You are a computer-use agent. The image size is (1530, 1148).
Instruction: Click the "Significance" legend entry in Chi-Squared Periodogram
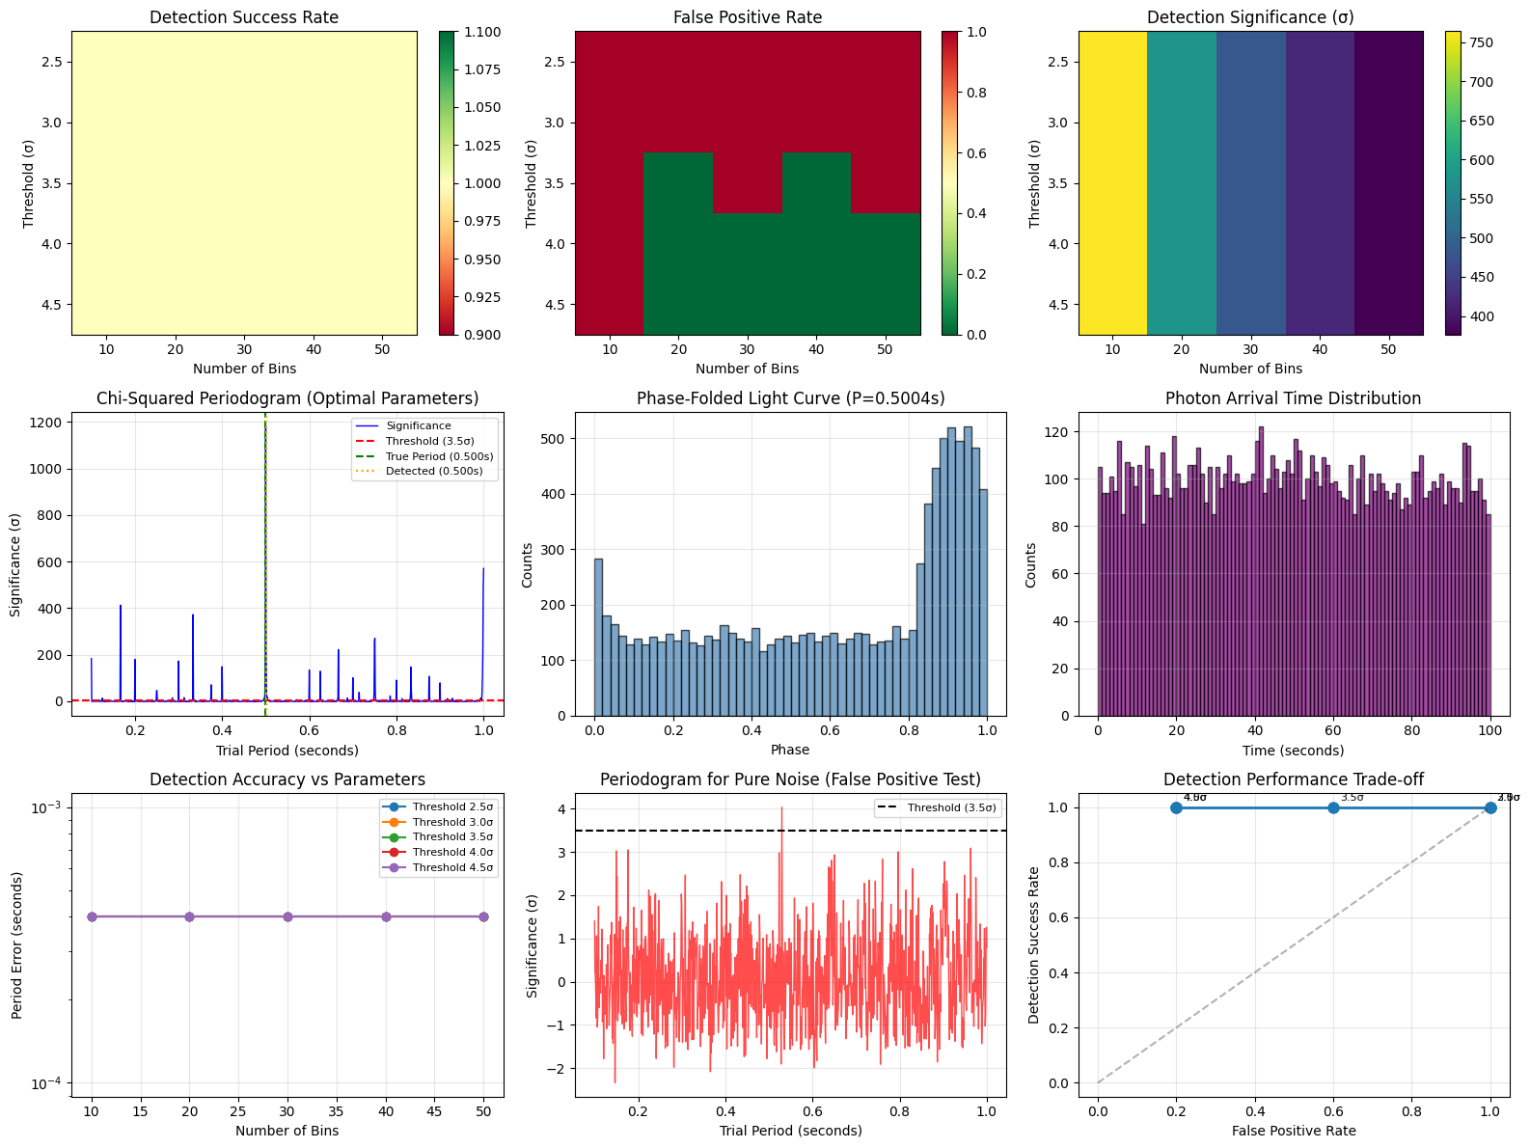pos(418,425)
